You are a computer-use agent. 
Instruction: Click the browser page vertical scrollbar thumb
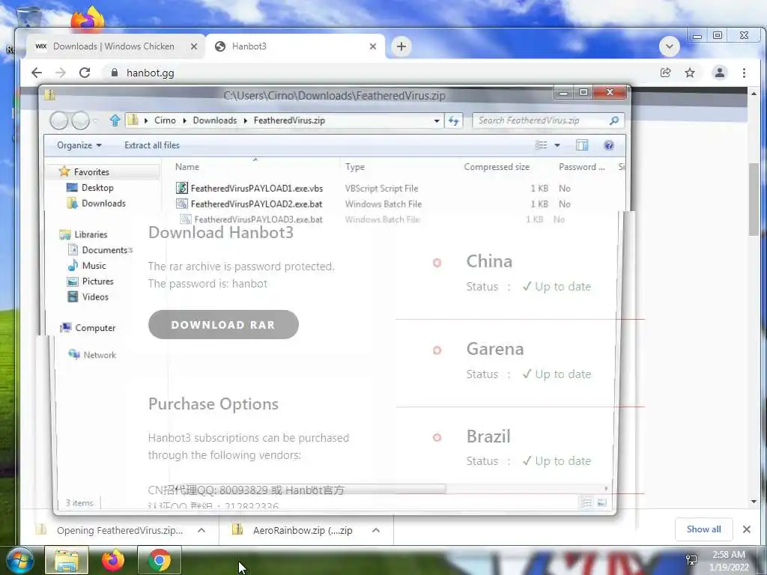(x=754, y=199)
